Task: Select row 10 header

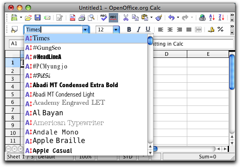Action: pos(13,133)
